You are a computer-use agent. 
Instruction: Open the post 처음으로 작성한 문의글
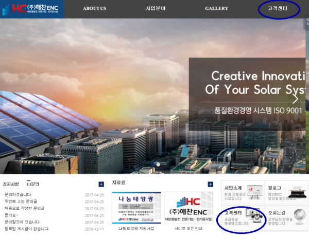pyautogui.click(x=24, y=208)
